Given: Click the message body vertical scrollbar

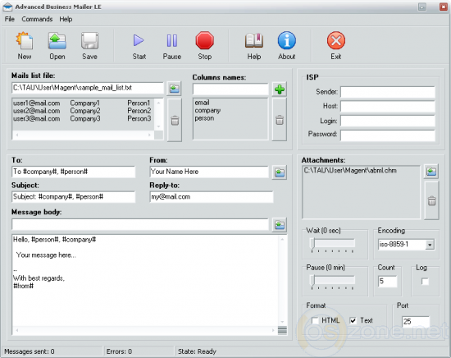Looking at the screenshot, I should coord(282,281).
